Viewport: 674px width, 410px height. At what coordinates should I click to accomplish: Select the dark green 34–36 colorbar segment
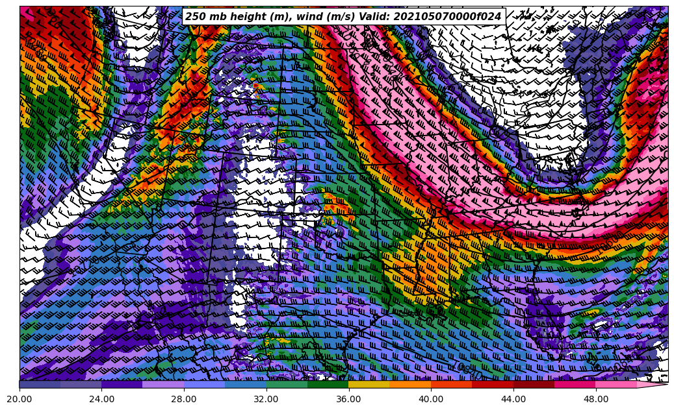pyautogui.click(x=328, y=385)
